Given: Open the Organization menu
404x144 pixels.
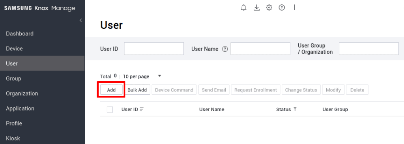Looking at the screenshot, I should tap(42, 93).
